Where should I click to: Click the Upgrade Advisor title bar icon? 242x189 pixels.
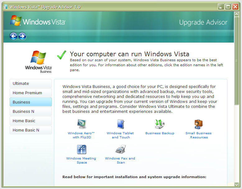tap(6, 7)
